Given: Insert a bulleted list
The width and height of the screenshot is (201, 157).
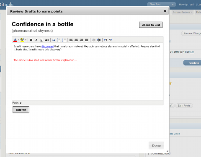Looking at the screenshot, I should [x=59, y=40].
